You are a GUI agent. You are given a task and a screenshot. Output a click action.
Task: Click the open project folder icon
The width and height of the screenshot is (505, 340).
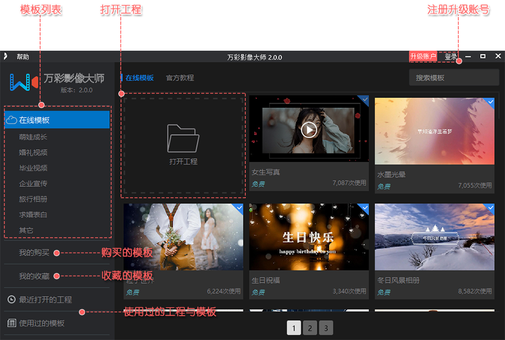(183, 138)
